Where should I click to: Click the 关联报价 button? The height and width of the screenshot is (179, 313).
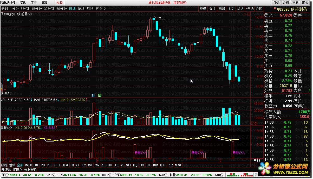(x=31, y=170)
